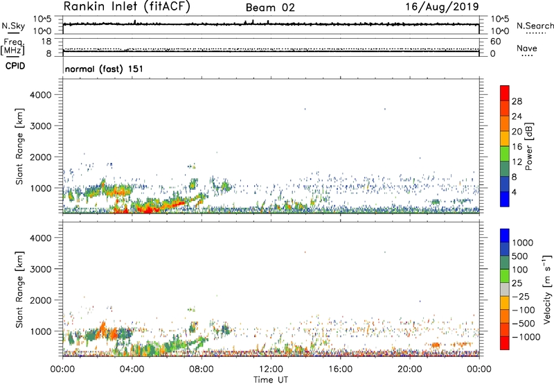Click the 'Rankin Inlet (fitACF)' title text
Screen dimensions: 554x384
(127, 7)
